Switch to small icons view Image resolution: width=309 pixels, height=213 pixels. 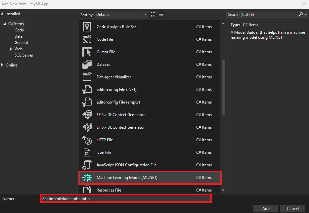(153, 14)
